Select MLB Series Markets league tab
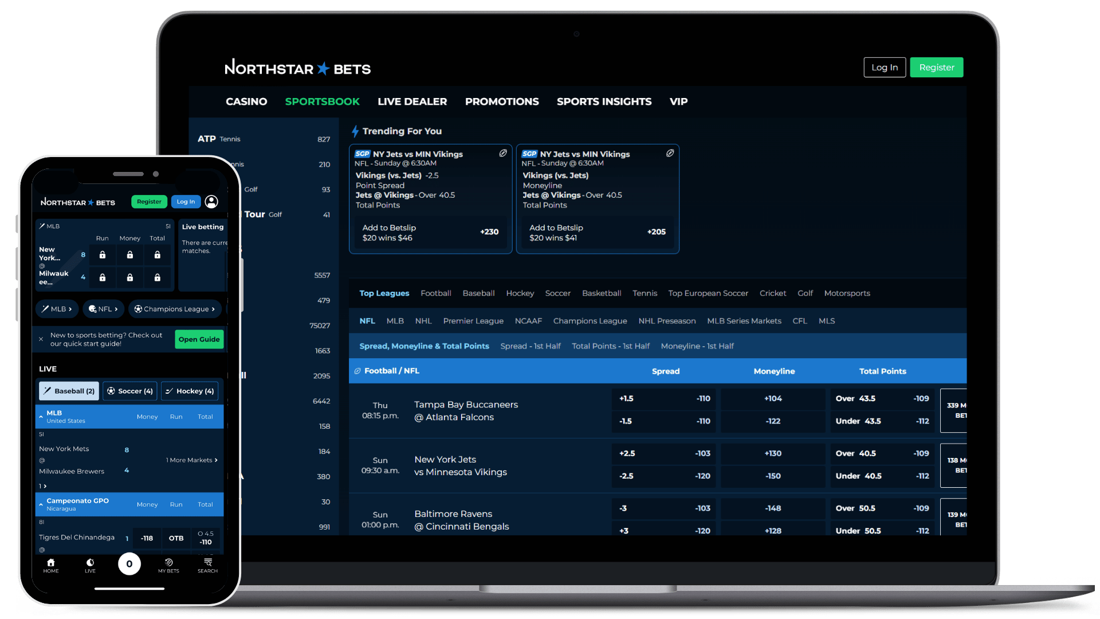The image size is (1100, 619). pyautogui.click(x=744, y=321)
